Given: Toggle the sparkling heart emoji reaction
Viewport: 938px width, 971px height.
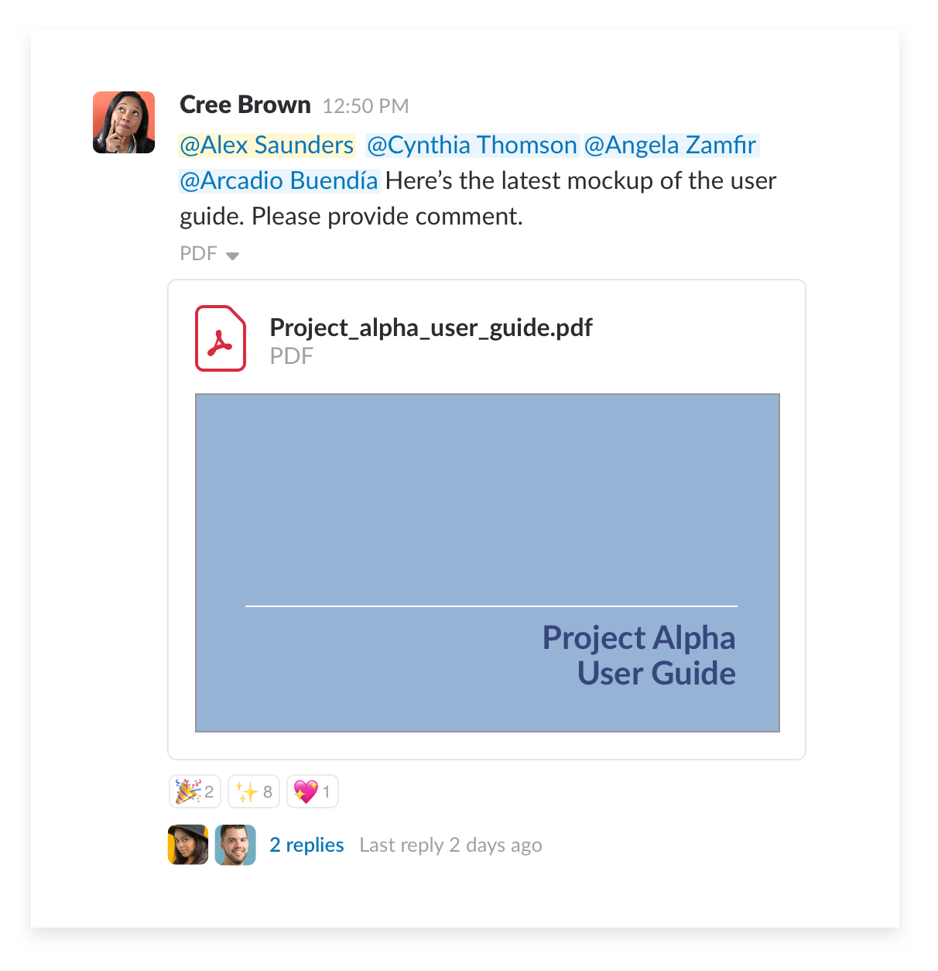Looking at the screenshot, I should pyautogui.click(x=313, y=791).
